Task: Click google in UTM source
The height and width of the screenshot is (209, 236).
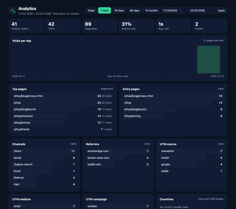Action: coord(192,164)
